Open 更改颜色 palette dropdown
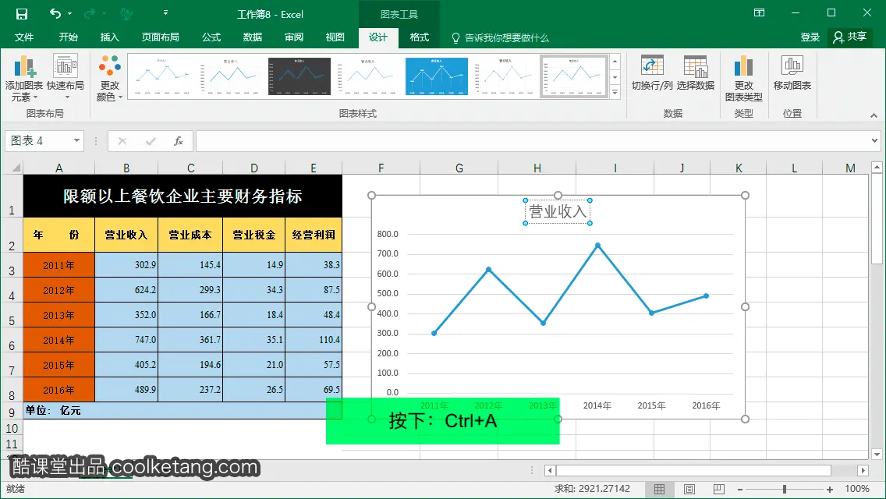 (x=110, y=78)
